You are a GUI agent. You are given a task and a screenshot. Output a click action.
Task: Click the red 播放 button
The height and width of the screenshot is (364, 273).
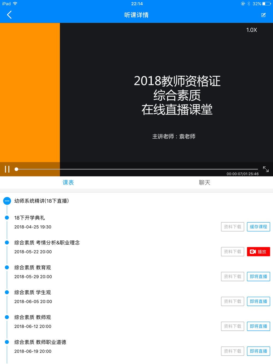(x=259, y=252)
